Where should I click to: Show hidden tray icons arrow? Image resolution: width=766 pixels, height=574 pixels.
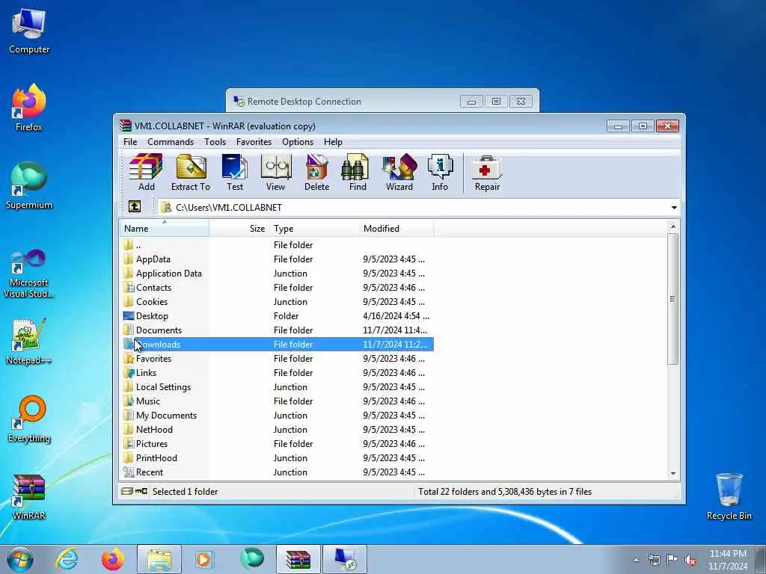[x=636, y=561]
